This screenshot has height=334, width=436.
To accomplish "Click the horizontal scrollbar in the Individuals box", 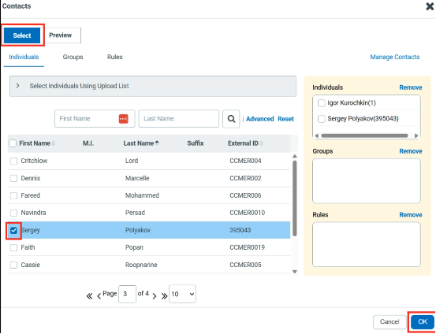I will coord(364,135).
